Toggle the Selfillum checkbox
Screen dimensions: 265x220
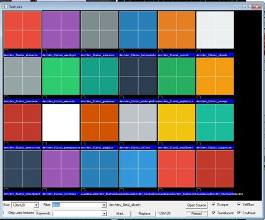coord(239,204)
